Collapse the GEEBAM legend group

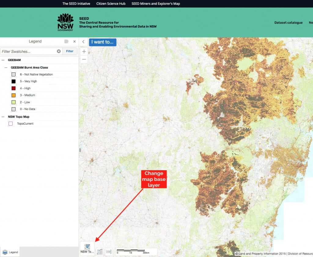click(3, 60)
